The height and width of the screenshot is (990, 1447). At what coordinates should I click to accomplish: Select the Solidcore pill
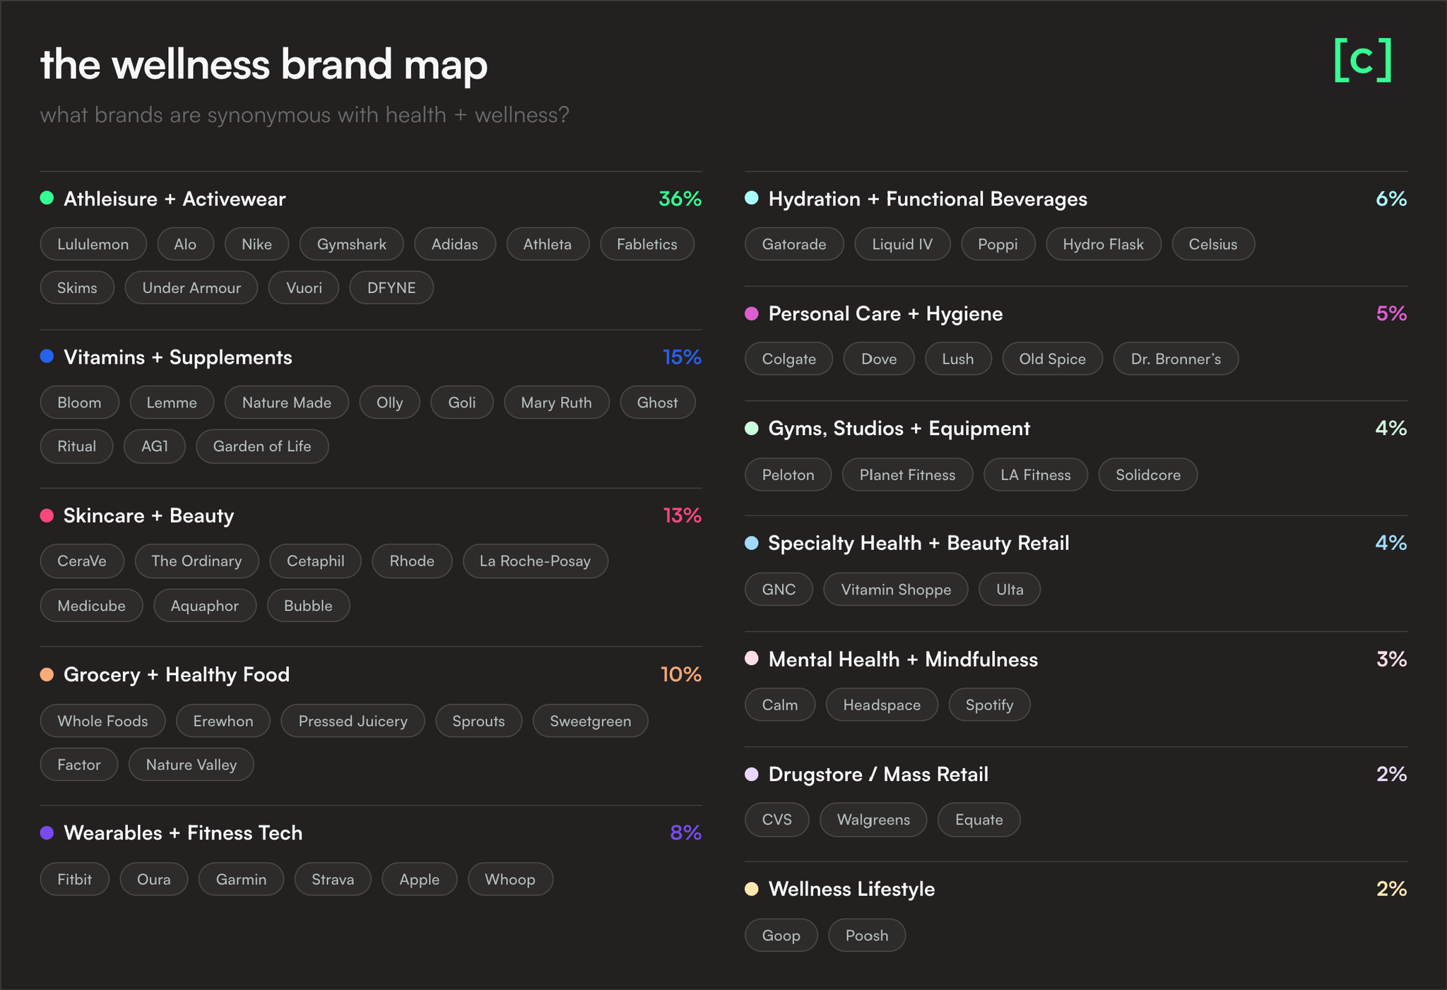pos(1148,475)
